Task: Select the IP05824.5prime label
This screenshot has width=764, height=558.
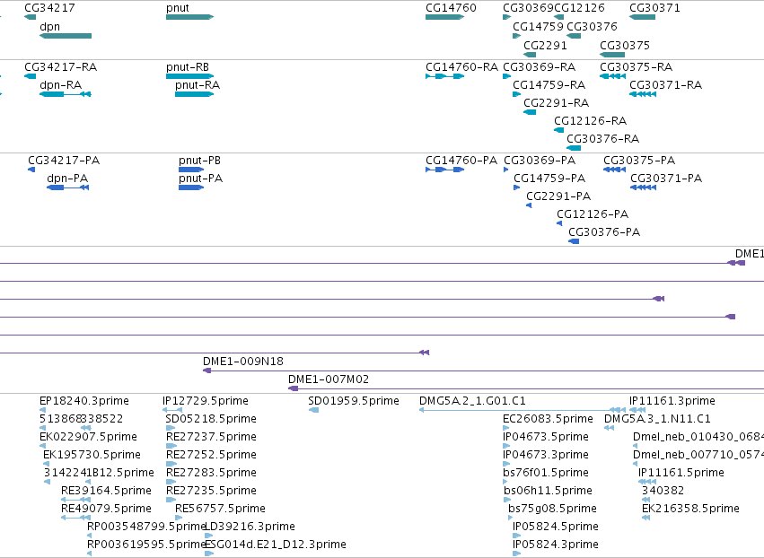Action: [x=556, y=527]
